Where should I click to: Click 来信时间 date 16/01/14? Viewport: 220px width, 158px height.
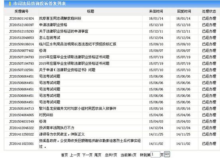(156, 19)
